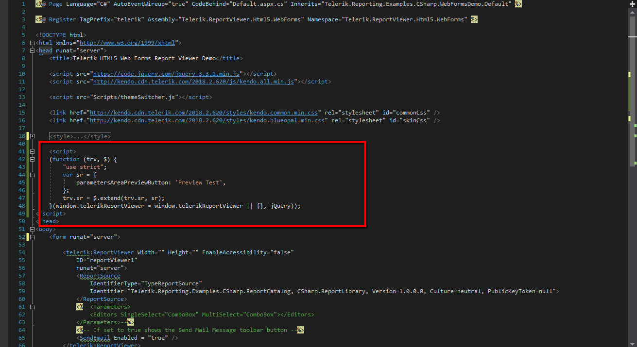Viewport: 637px width, 347px height.
Task: Click line number 40 in the gutter
Action: pos(22,144)
